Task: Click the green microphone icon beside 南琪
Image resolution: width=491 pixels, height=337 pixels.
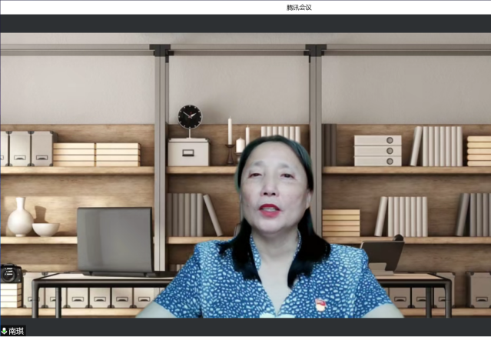Action: [4, 331]
